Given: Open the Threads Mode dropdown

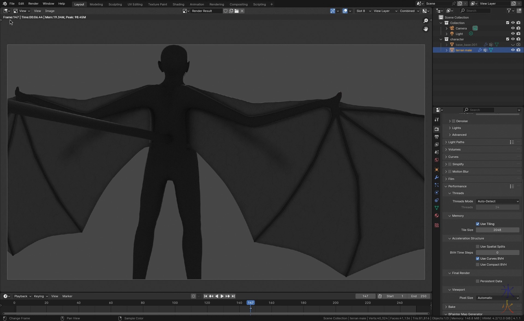Looking at the screenshot, I should (498, 201).
